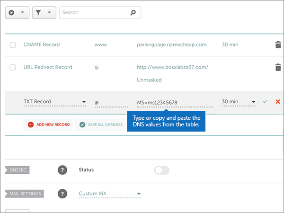Click Save All Changes button
This screenshot has width=284, height=213.
tap(101, 124)
